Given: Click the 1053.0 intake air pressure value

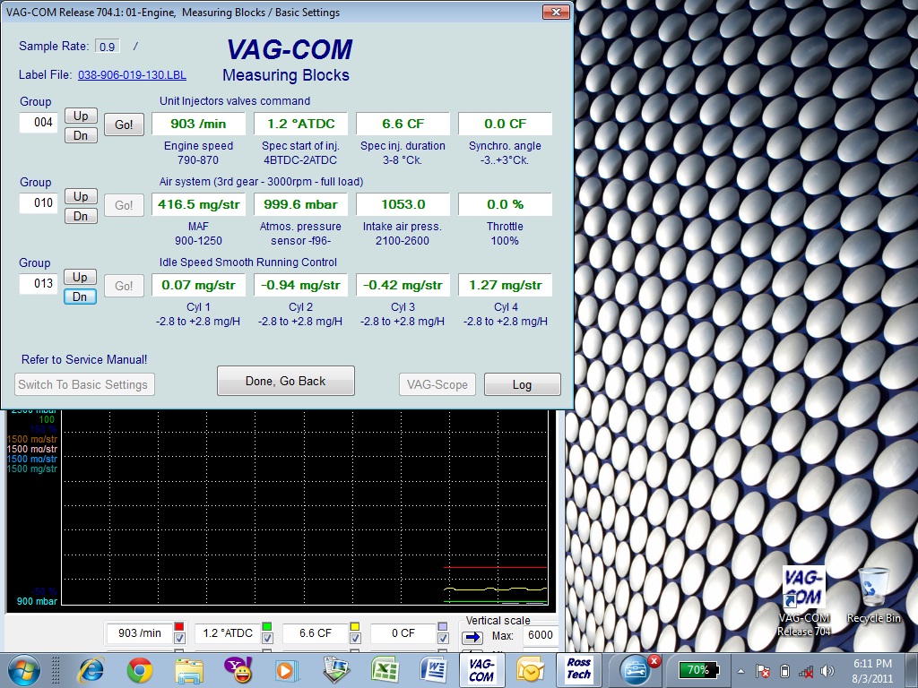Looking at the screenshot, I should point(403,205).
